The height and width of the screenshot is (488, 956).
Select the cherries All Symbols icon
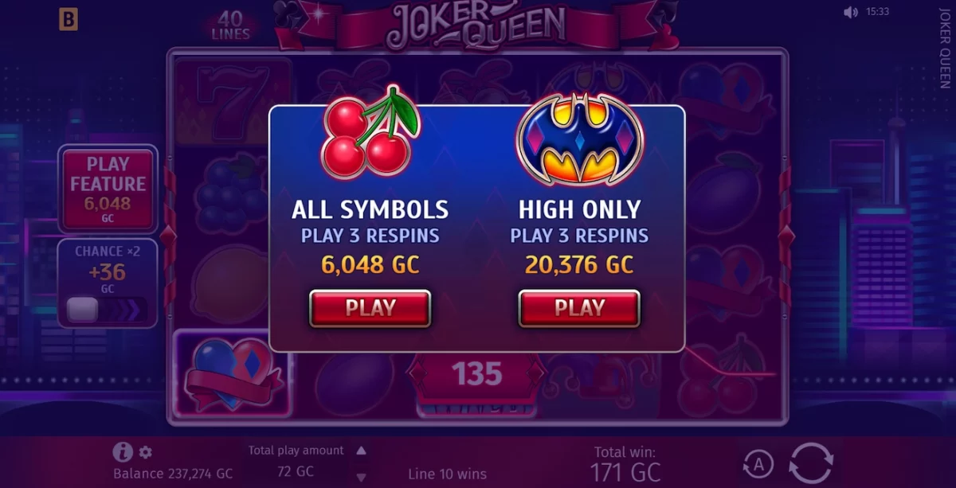click(x=370, y=133)
